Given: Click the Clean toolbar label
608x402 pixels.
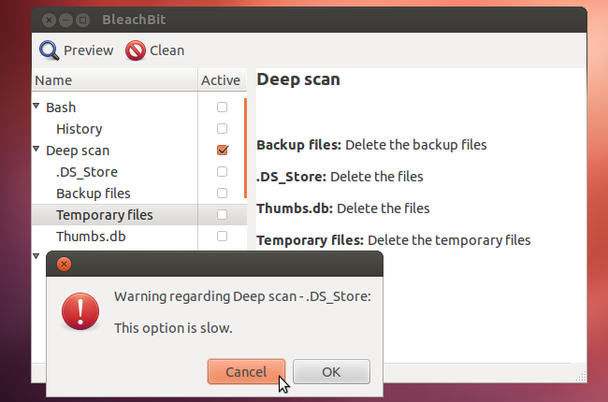Looking at the screenshot, I should 167,50.
